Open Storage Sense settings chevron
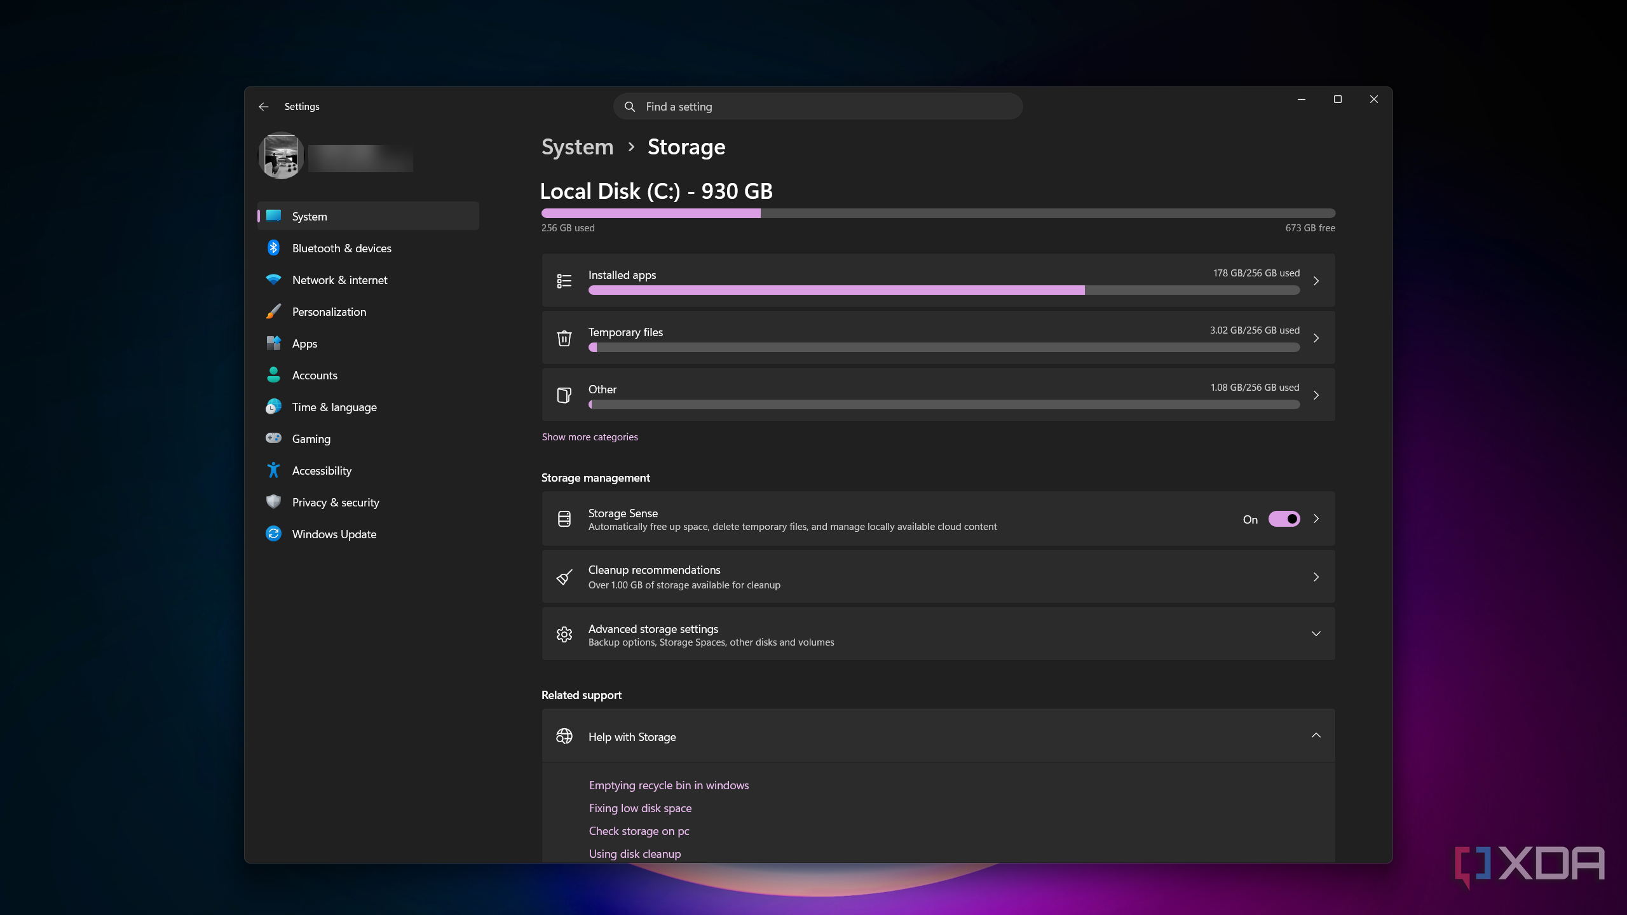The image size is (1627, 915). 1316,519
